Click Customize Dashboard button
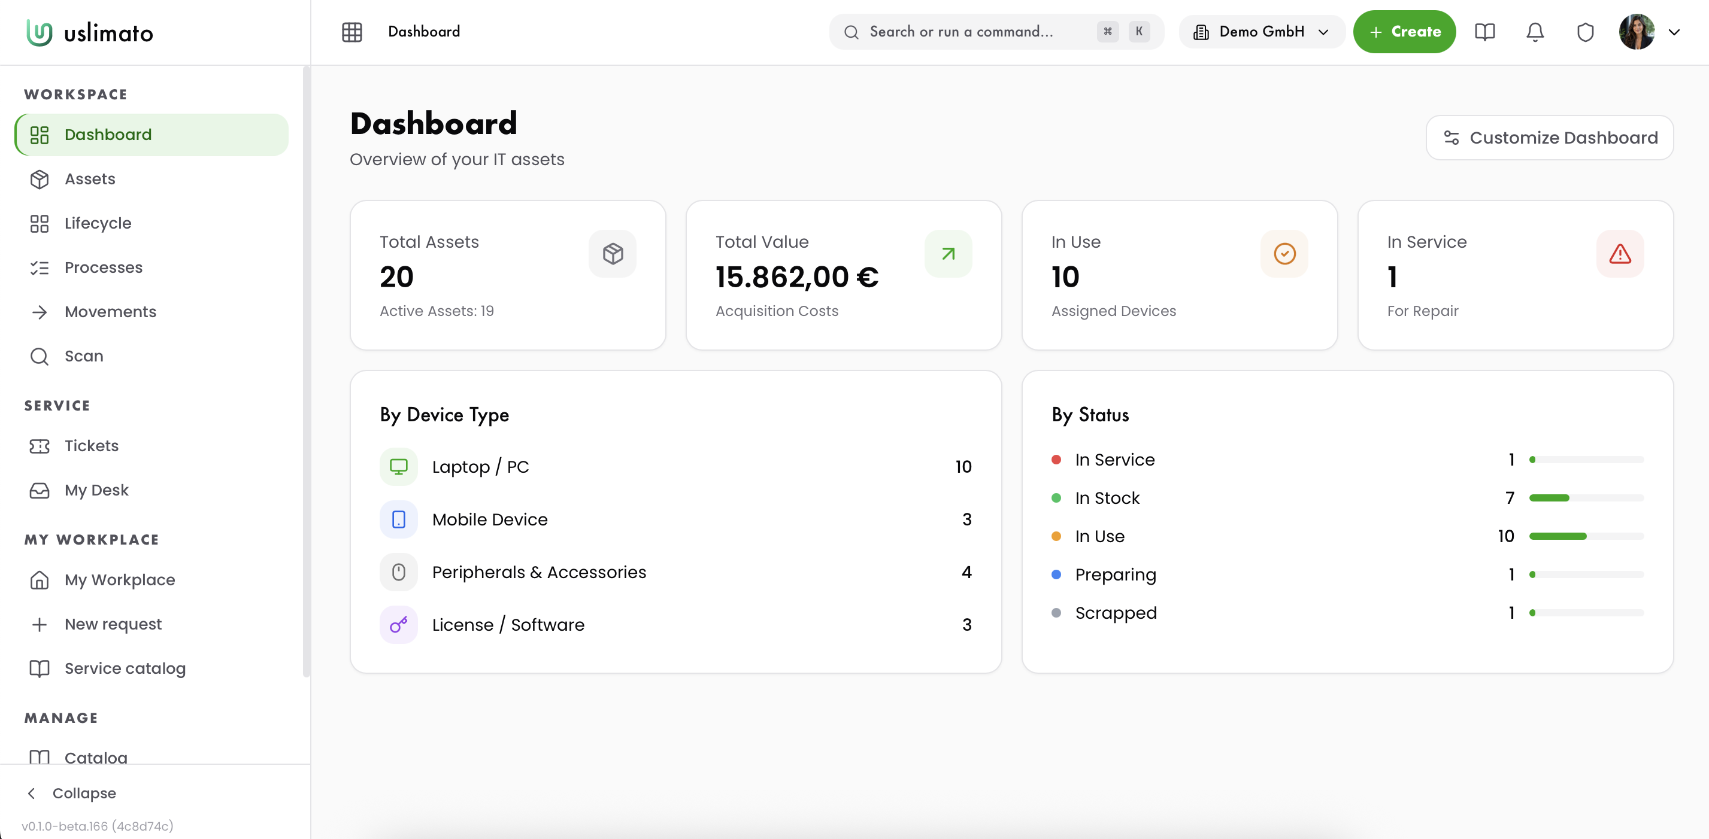Image resolution: width=1709 pixels, height=839 pixels. (1549, 137)
